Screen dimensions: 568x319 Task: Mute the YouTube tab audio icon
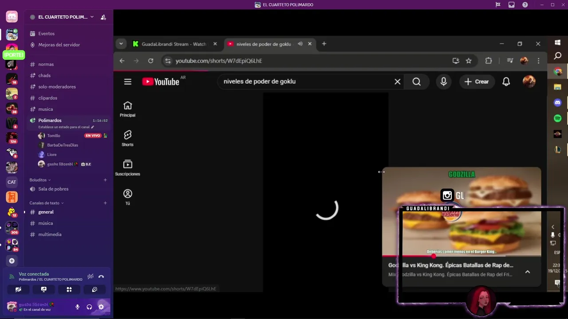(300, 44)
